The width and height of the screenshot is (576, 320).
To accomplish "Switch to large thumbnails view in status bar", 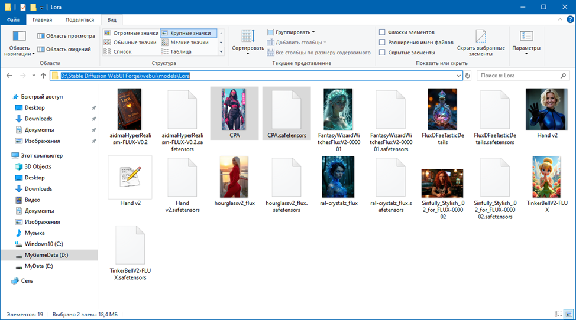I will [568, 314].
